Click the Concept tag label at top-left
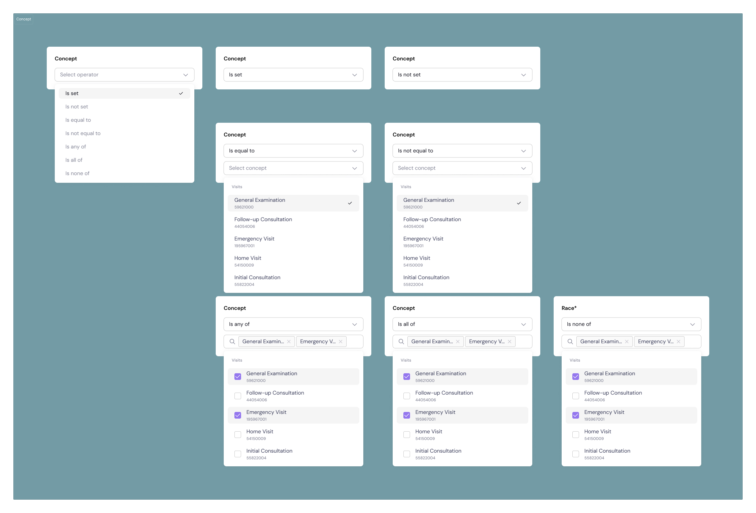 pos(24,19)
